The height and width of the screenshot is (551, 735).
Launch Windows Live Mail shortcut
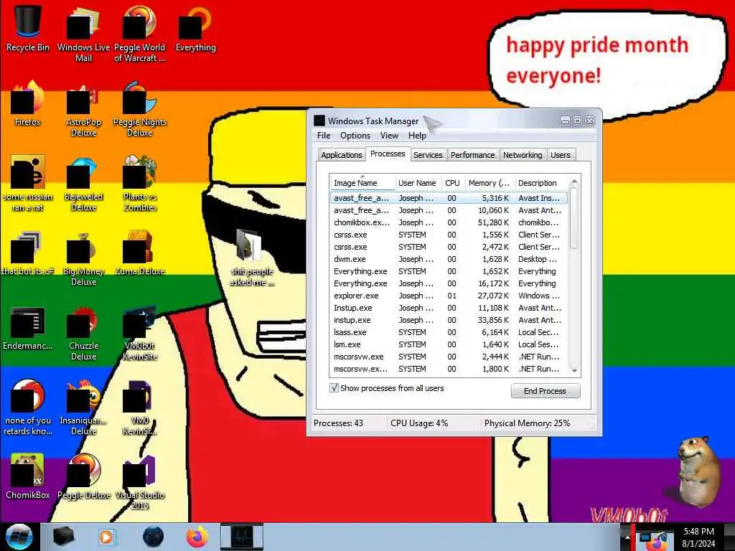click(x=83, y=33)
